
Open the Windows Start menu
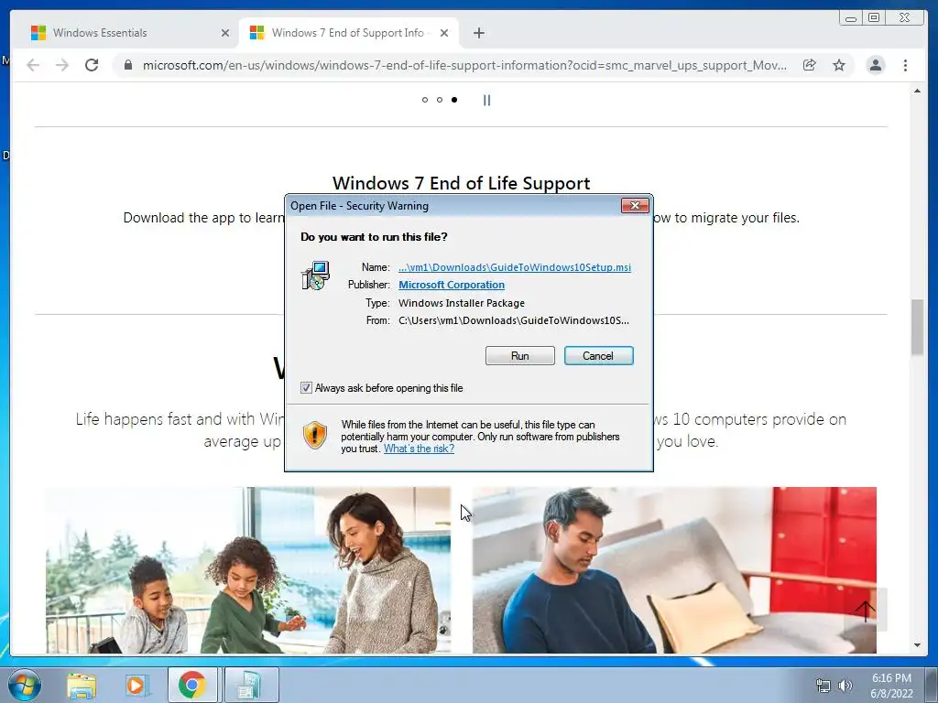pyautogui.click(x=25, y=685)
